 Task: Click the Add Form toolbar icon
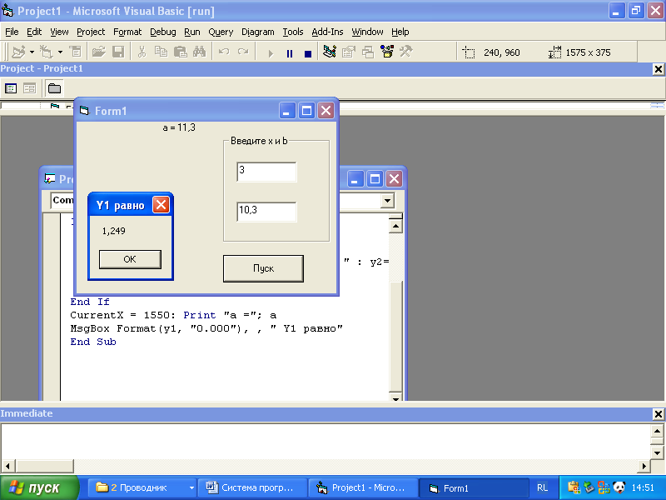click(46, 52)
